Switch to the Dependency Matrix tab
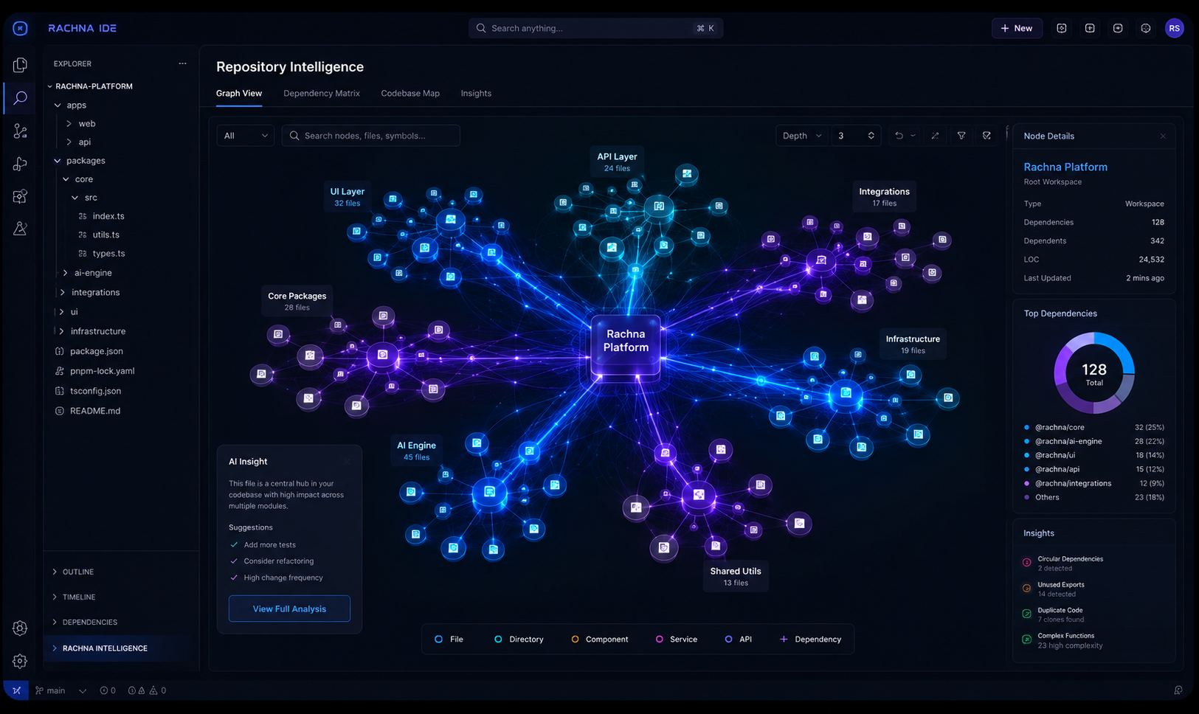 [322, 94]
